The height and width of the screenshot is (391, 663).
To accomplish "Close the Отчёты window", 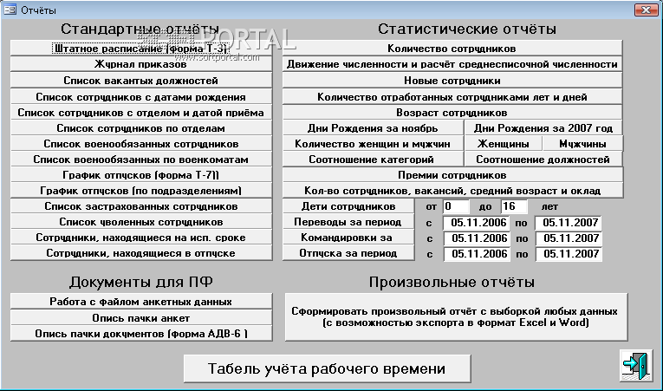I will click(x=646, y=10).
